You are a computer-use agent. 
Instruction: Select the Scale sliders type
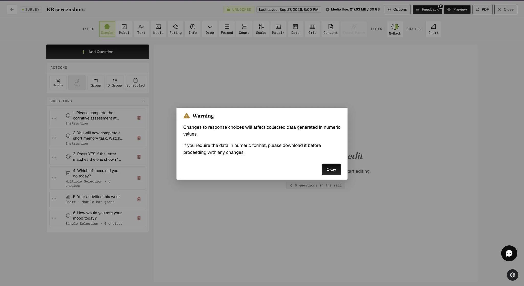point(261,29)
